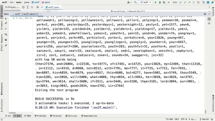Screen dimensions: 215x121
Task: Click the UTF-8 encoding in status bar
Action: click(x=184, y=119)
